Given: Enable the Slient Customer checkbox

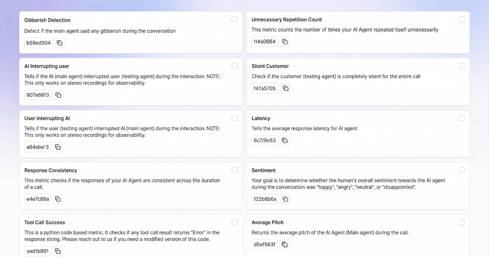Looking at the screenshot, I should [x=462, y=66].
